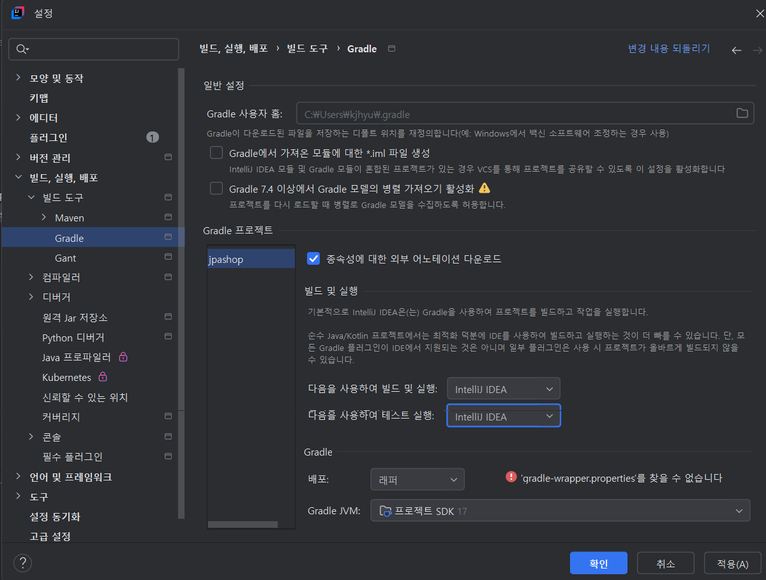Select Gant under build tools
This screenshot has height=580, width=766.
tap(66, 258)
